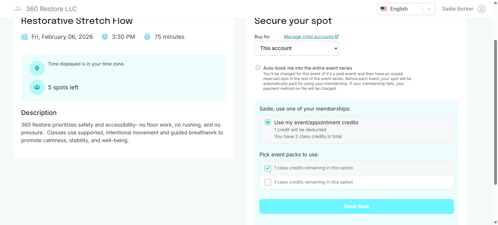Image resolution: width=498 pixels, height=225 pixels.
Task: Open the Sadie Borker profile icon menu
Action: [482, 9]
